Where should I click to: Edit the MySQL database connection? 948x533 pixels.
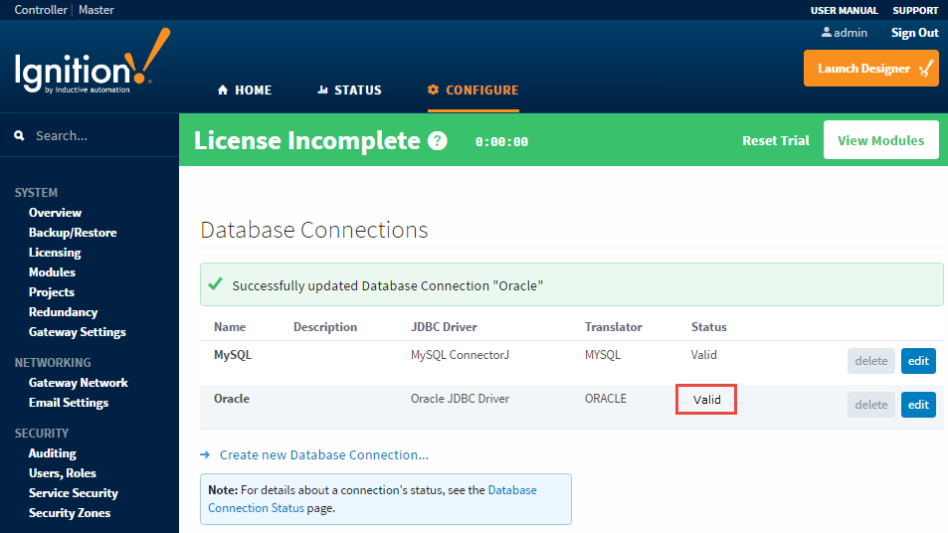click(x=918, y=361)
